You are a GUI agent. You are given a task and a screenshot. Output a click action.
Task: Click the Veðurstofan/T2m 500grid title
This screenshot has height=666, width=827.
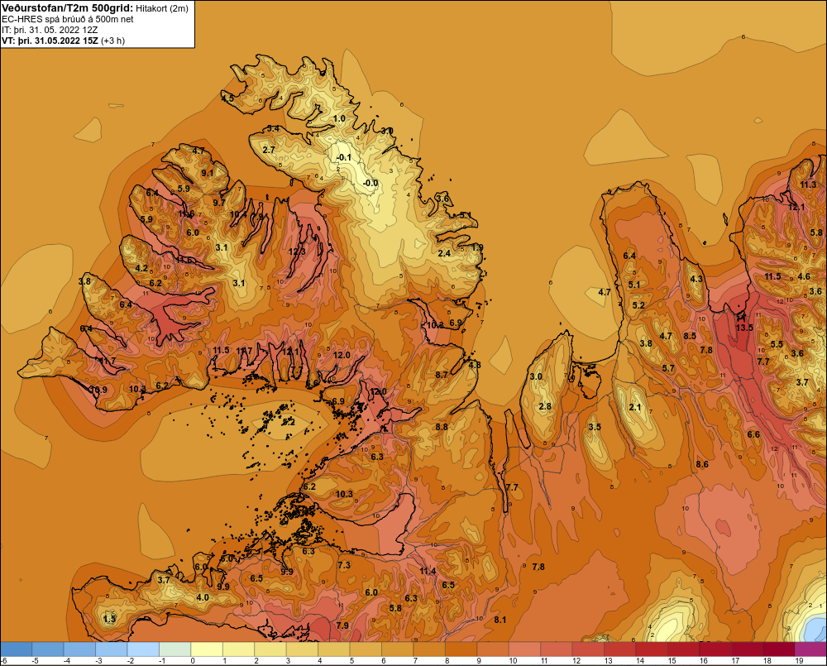67,7
